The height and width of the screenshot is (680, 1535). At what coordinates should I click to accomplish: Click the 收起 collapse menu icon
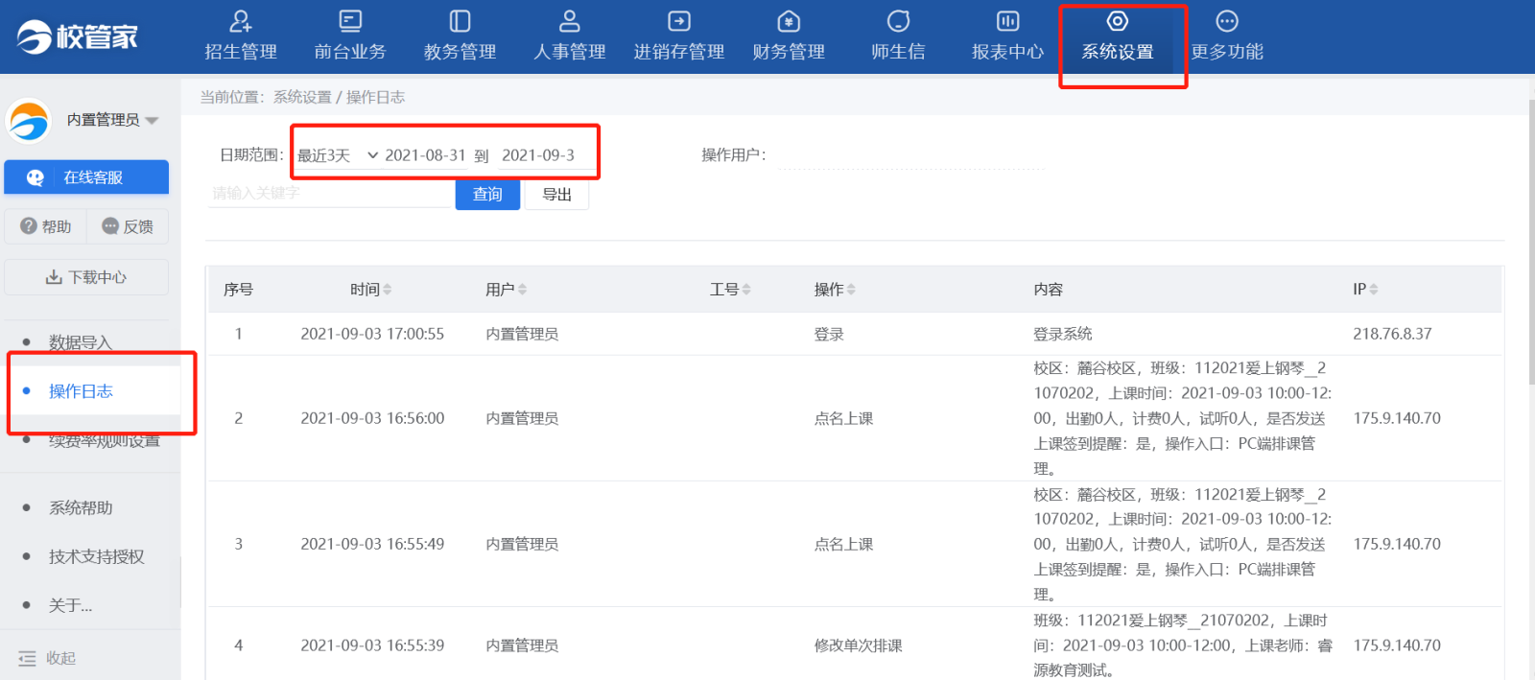click(x=27, y=658)
